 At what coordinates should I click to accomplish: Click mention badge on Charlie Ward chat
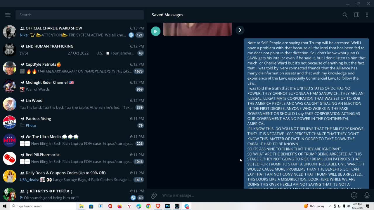tap(131, 35)
